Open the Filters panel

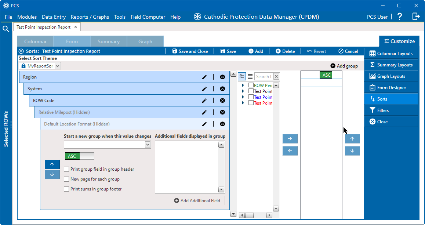coord(391,110)
